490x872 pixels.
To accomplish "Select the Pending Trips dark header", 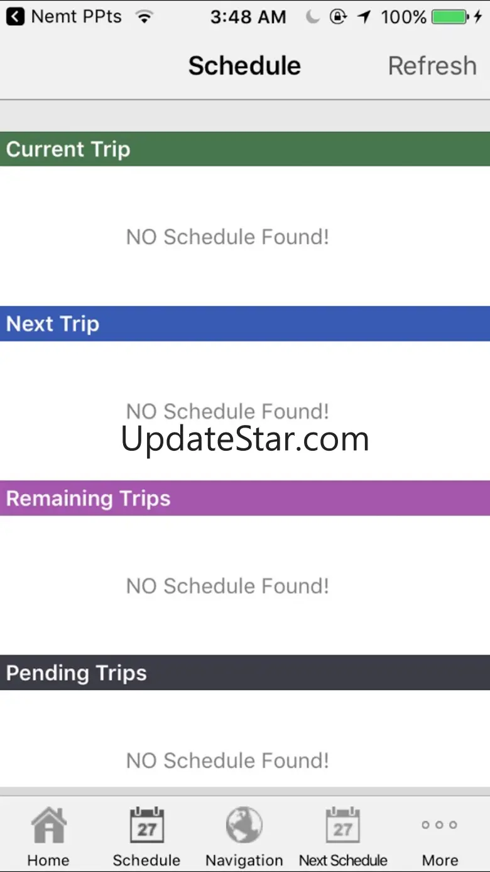I will coord(245,673).
